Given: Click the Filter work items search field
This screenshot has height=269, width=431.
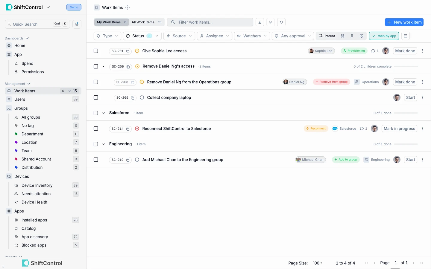Looking at the screenshot, I should pyautogui.click(x=210, y=22).
